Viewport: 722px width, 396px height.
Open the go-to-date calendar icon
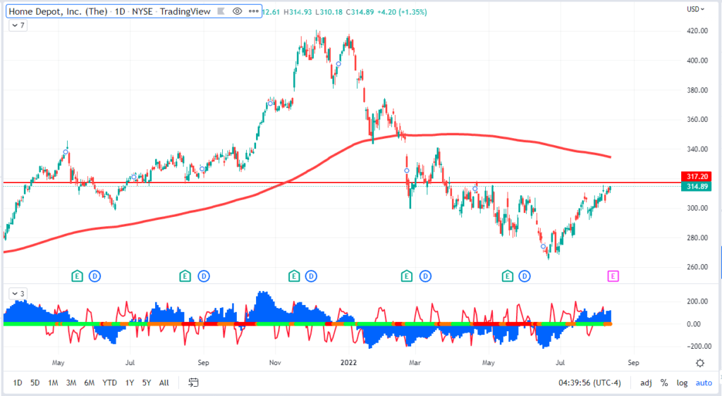pyautogui.click(x=193, y=383)
